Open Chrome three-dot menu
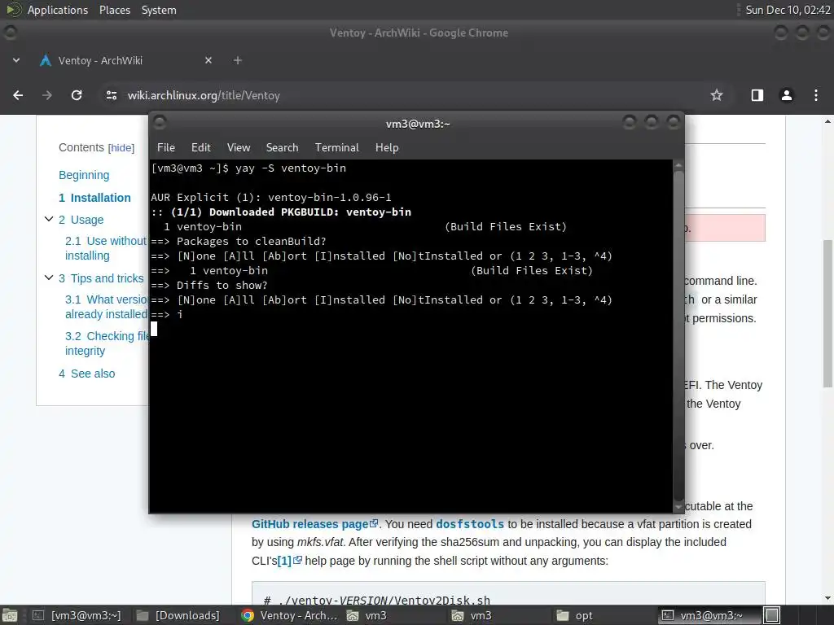This screenshot has width=834, height=625. tap(815, 95)
